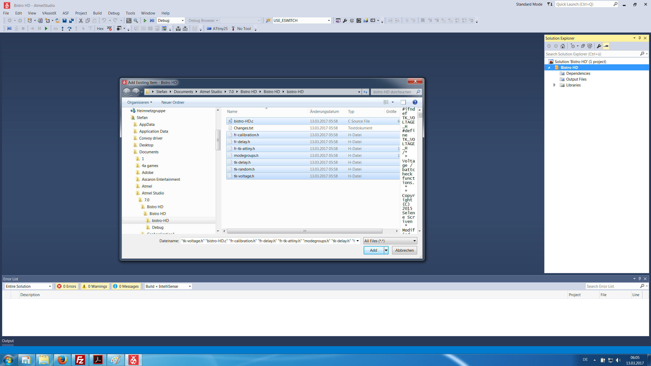
Task: Select the Changes.txt file
Action: coord(313,128)
